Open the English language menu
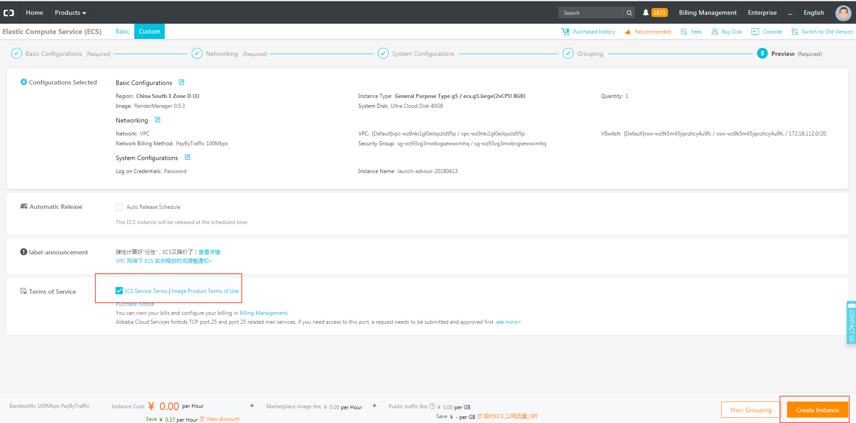The height and width of the screenshot is (423, 856). [813, 13]
